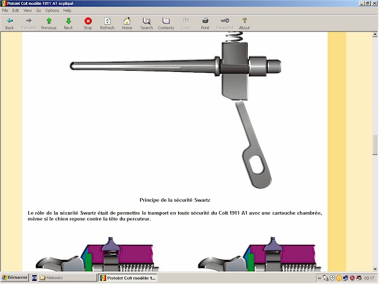Click the Swartz lever part illustration
Viewport: 379px width, 284px height.
[x=253, y=145]
